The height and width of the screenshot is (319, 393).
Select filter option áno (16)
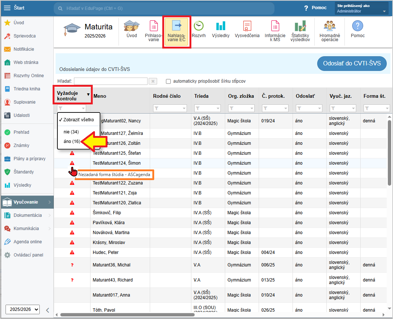pyautogui.click(x=71, y=141)
